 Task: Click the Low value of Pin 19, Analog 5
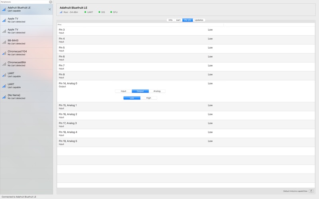tap(210, 141)
